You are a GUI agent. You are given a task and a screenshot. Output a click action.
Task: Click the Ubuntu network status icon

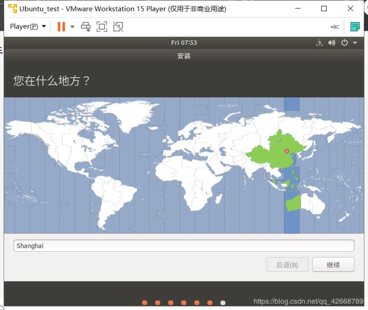[319, 43]
